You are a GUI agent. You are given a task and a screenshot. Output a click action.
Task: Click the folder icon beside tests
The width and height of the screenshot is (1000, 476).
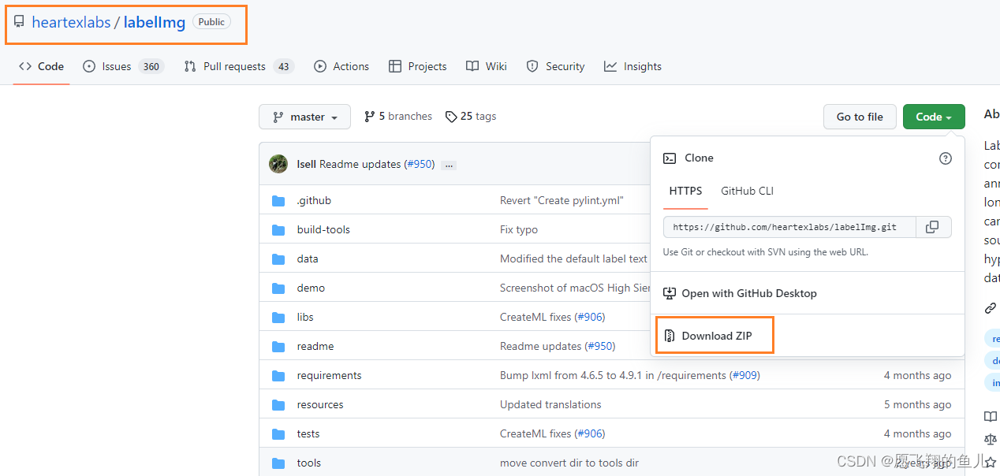point(278,433)
